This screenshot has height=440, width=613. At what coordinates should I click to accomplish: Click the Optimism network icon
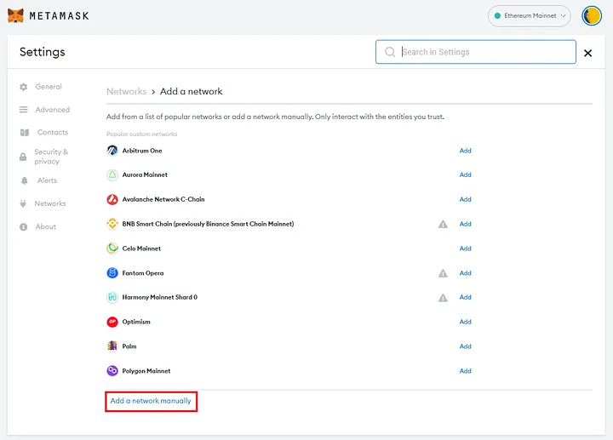[112, 322]
